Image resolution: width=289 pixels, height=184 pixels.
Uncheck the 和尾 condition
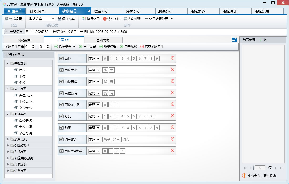pyautogui.click(x=61, y=127)
